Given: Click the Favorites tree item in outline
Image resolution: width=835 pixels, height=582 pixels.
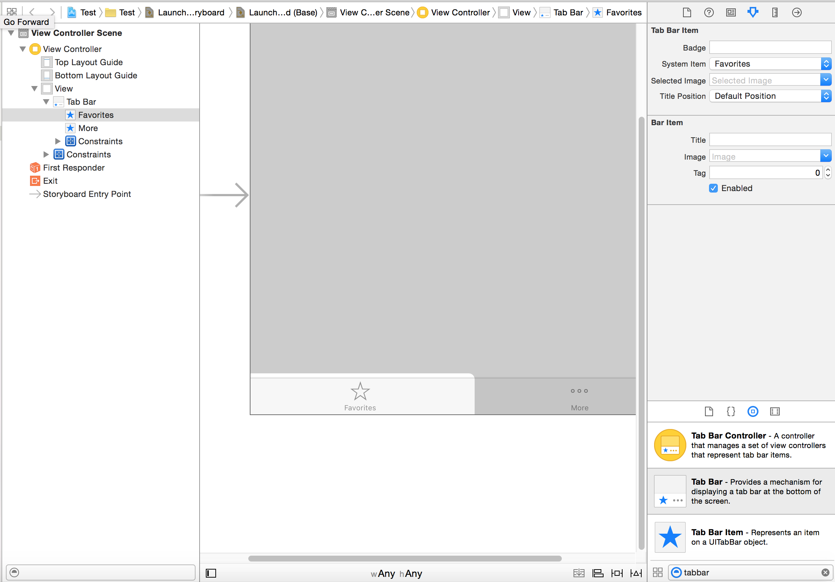Looking at the screenshot, I should click(96, 115).
